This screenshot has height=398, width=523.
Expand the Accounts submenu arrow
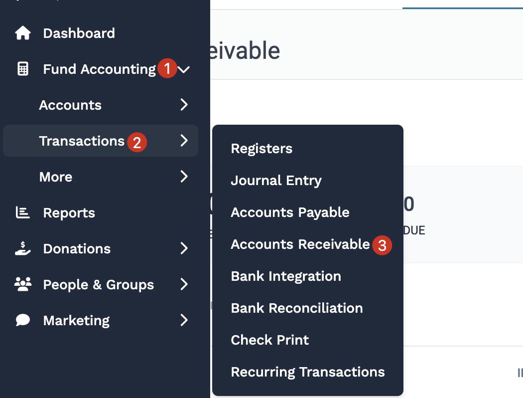coord(184,105)
